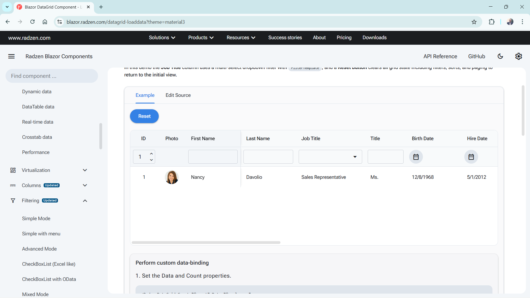Open Birth Date calendar filter
This screenshot has height=298, width=530.
click(x=416, y=157)
